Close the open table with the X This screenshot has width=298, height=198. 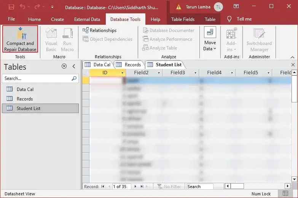click(x=293, y=65)
